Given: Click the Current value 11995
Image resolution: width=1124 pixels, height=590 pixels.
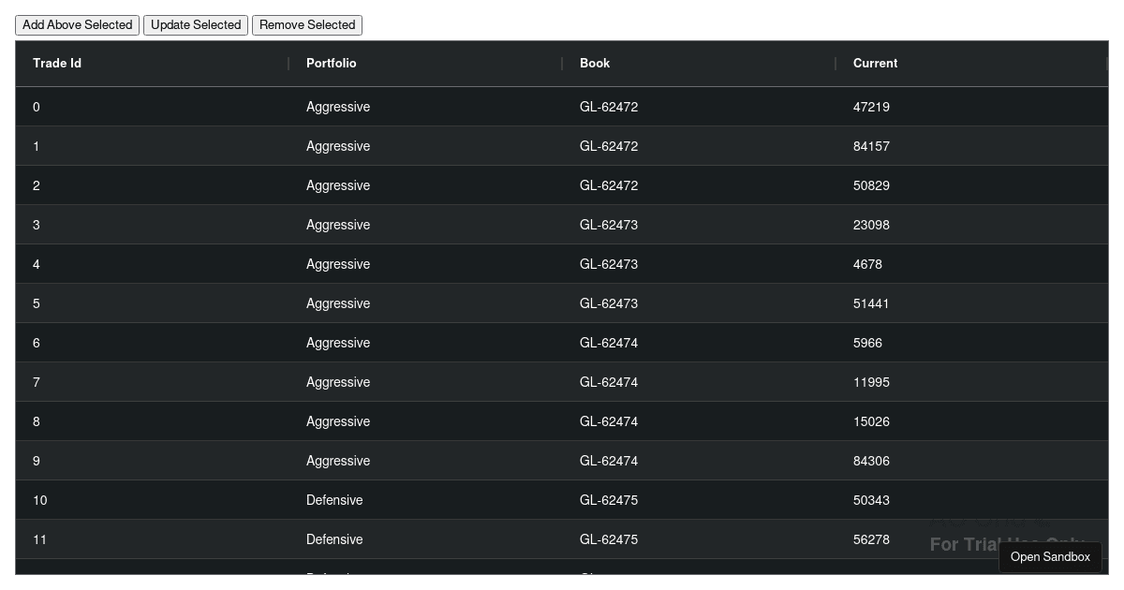Looking at the screenshot, I should click(871, 382).
